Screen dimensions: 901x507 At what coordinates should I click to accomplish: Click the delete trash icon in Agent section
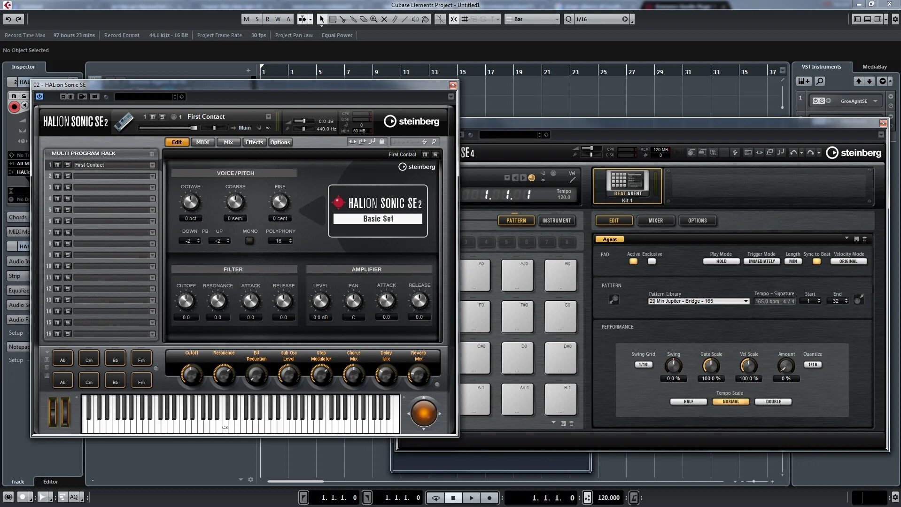864,239
